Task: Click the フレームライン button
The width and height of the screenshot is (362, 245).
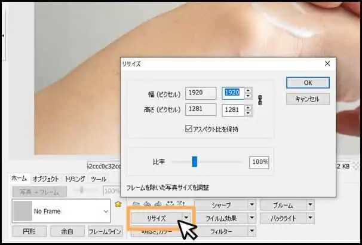Action: 105,232
